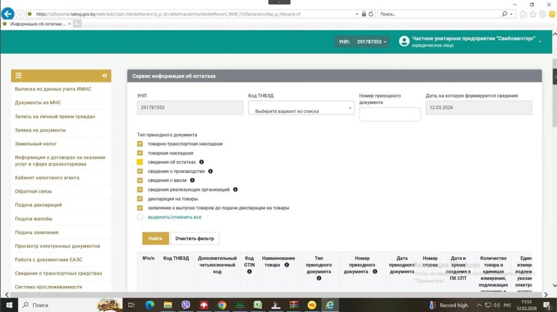
Task: Open Excel from taskbar
Action: pos(258,305)
